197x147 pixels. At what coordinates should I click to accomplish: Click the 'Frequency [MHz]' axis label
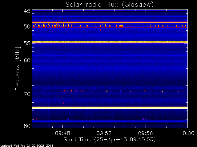tap(18, 69)
